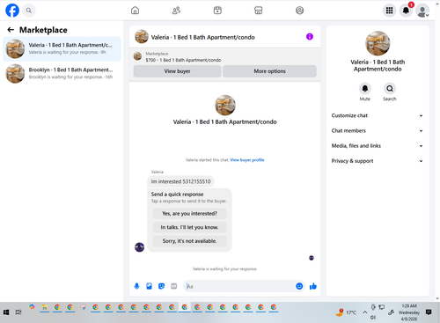Open notifications bell with red badge

(407, 11)
